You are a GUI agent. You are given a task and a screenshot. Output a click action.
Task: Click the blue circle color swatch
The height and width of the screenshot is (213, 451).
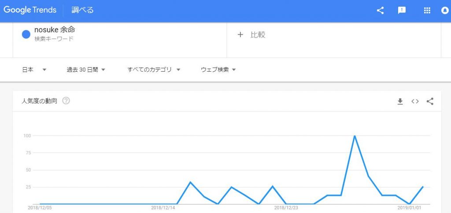coord(26,34)
